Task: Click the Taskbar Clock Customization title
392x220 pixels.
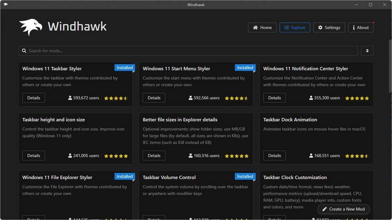Action: 295,177
